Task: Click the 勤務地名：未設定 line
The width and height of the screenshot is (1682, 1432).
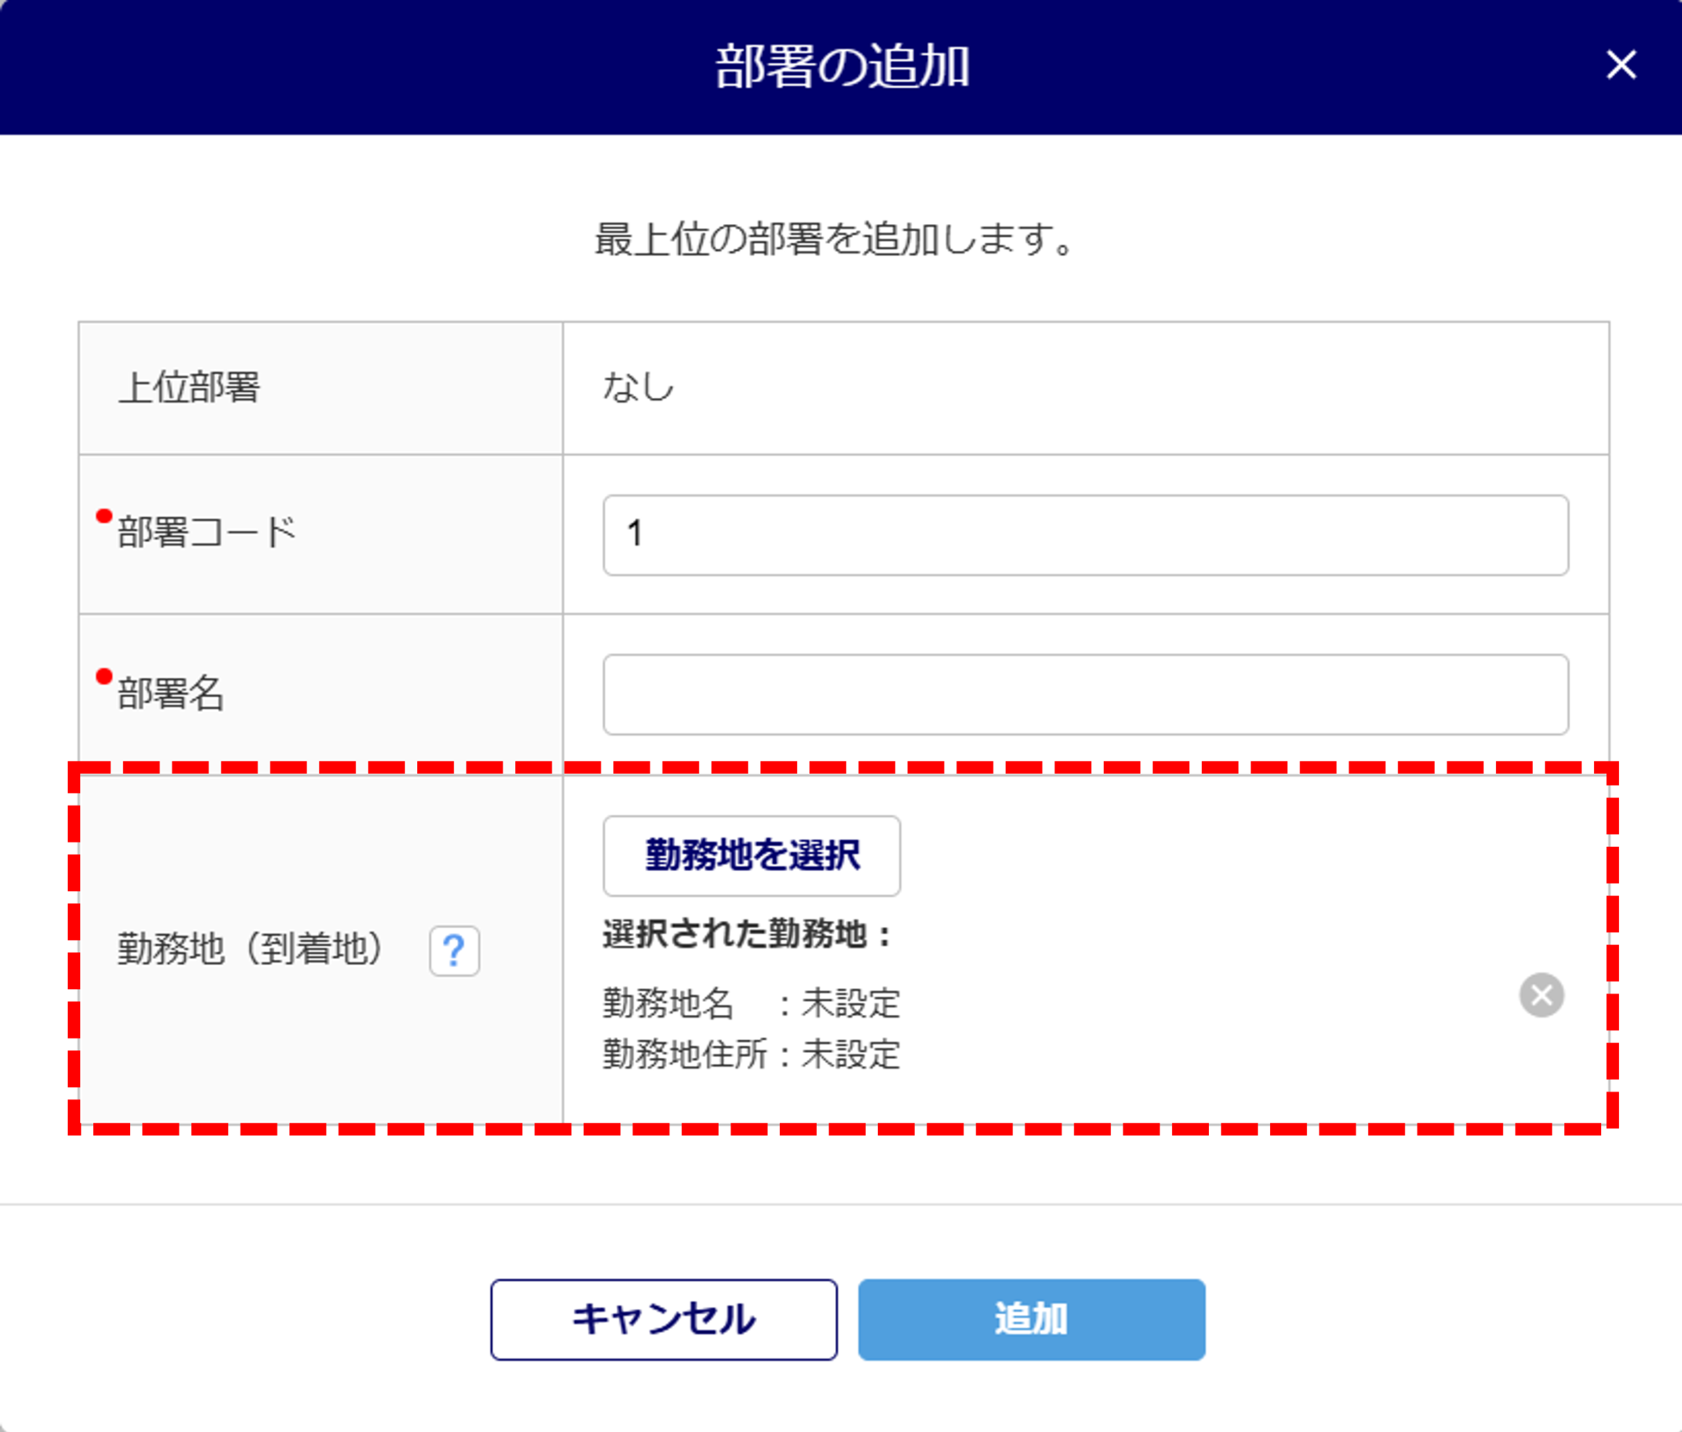Action: [751, 1003]
